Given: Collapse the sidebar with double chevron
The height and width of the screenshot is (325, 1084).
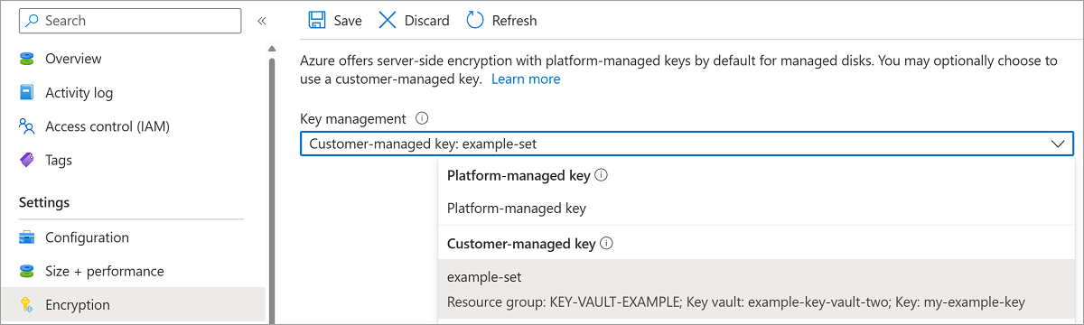Looking at the screenshot, I should point(262,21).
